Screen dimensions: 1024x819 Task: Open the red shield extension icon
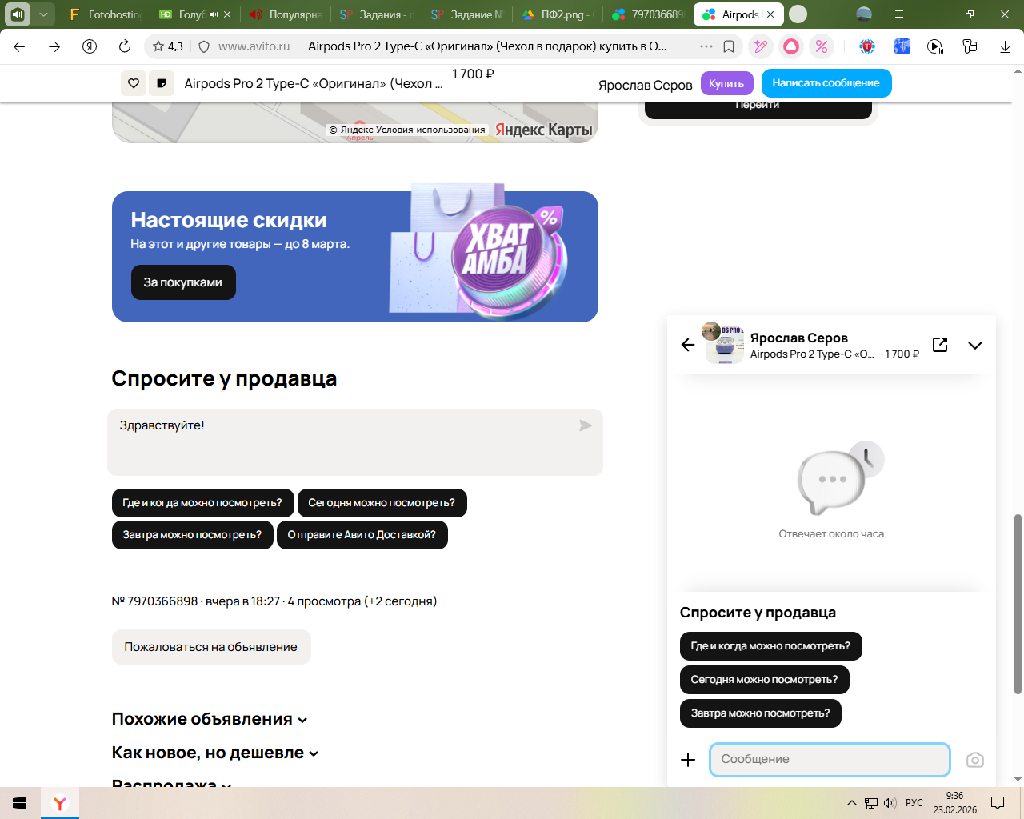867,46
